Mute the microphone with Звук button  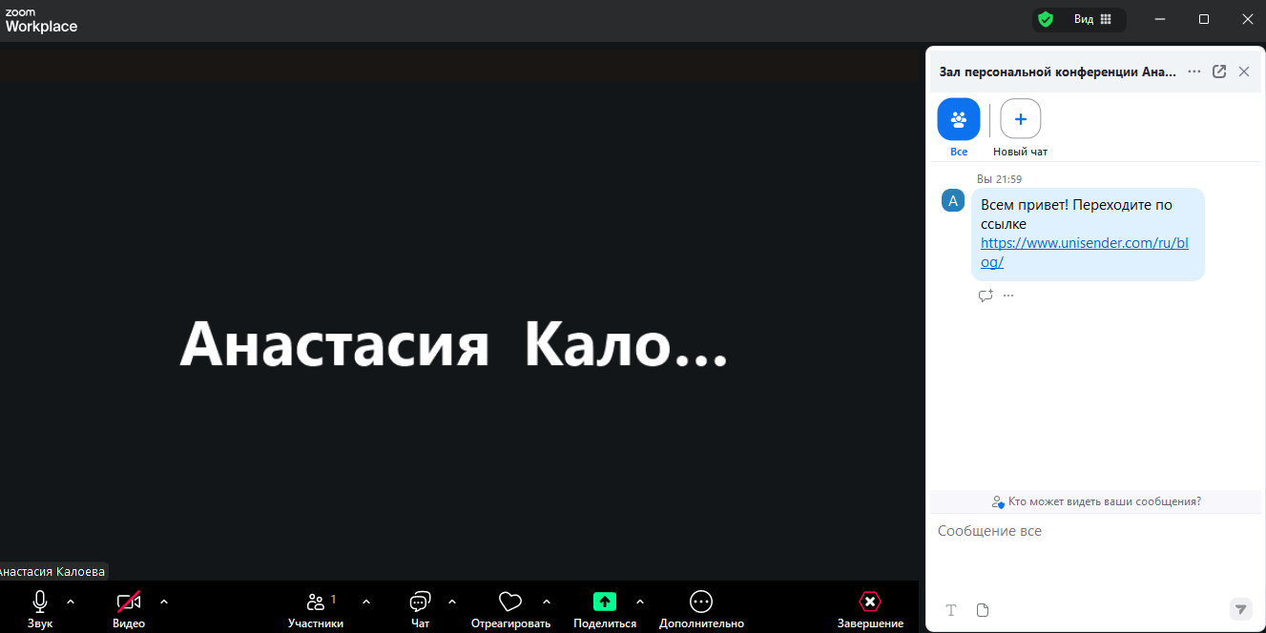(40, 608)
